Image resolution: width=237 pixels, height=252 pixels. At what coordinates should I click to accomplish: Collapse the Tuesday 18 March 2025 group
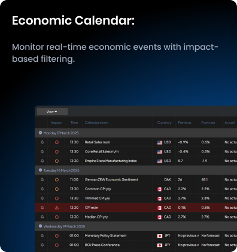click(40, 170)
